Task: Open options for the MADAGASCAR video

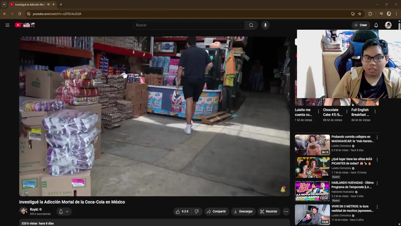Action: click(377, 137)
